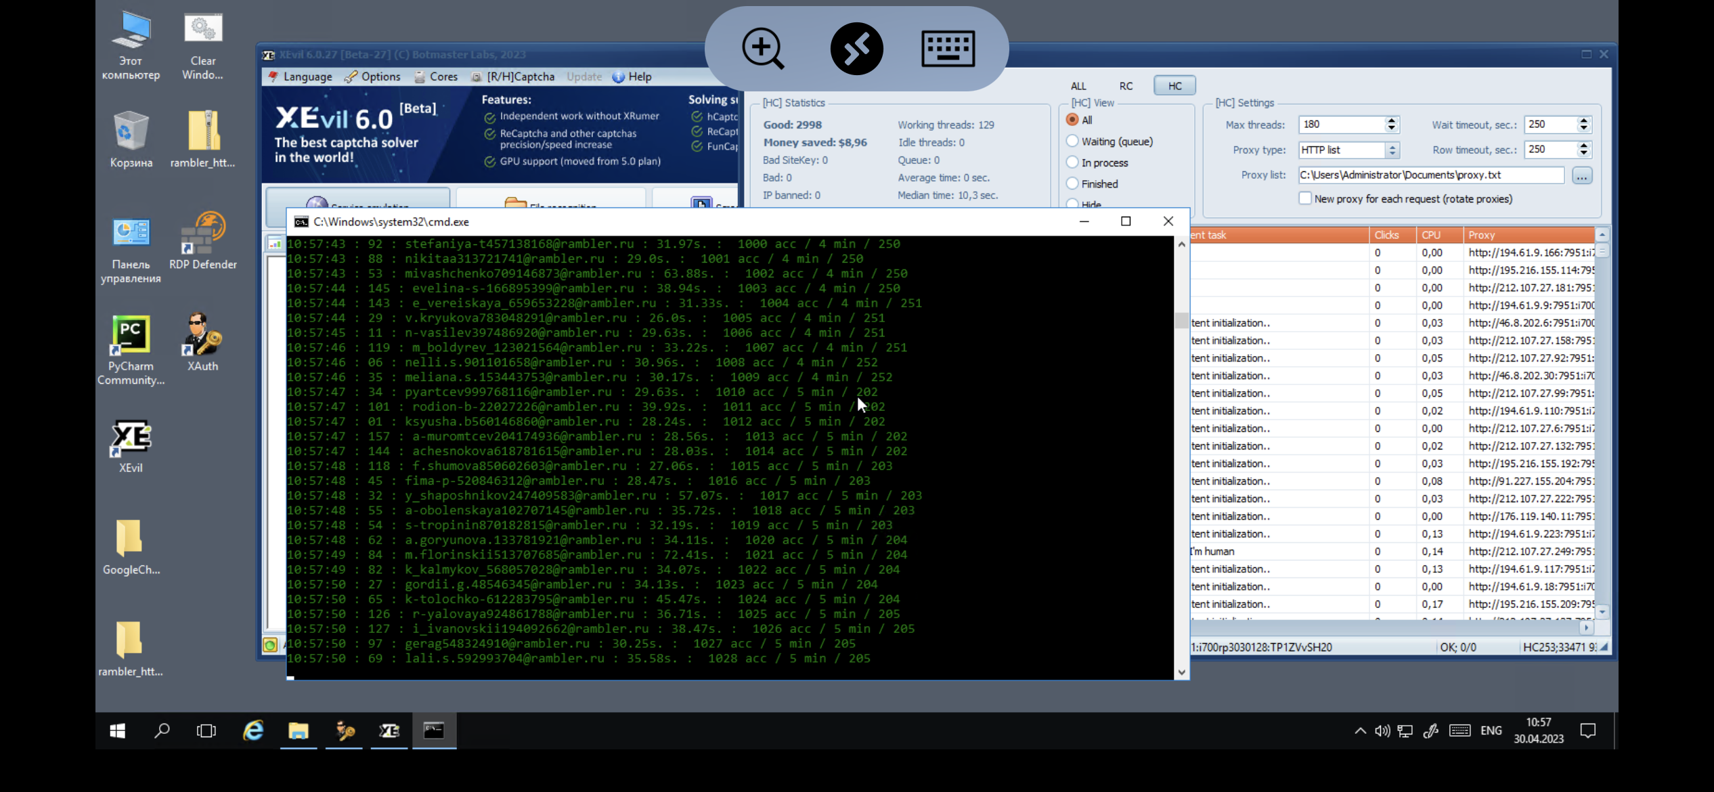
Task: Click proxy list browse button
Action: pyautogui.click(x=1582, y=176)
